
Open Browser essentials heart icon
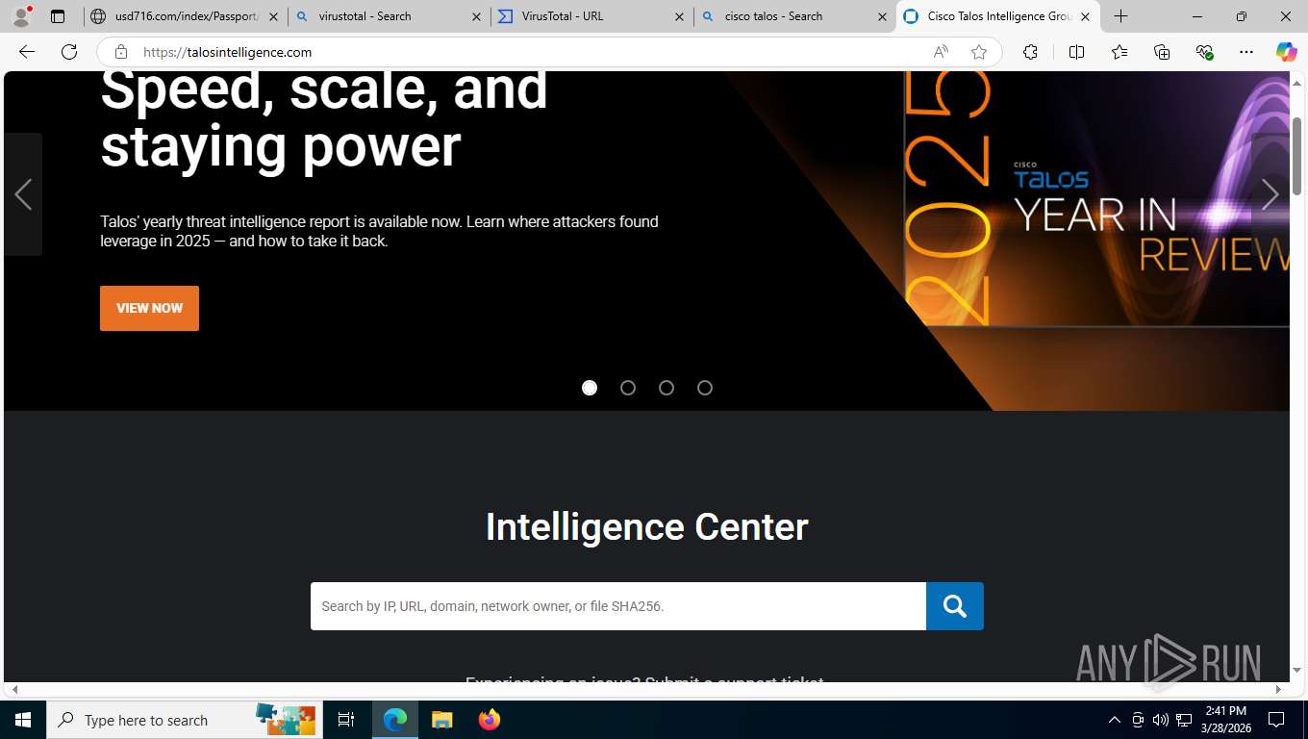1204,52
